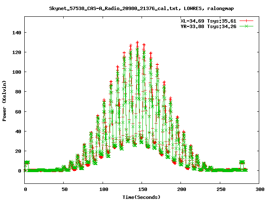This screenshot has height=201, width=268.
Task: Click the highest red peak near 130 Kelvin
Action: [x=137, y=42]
